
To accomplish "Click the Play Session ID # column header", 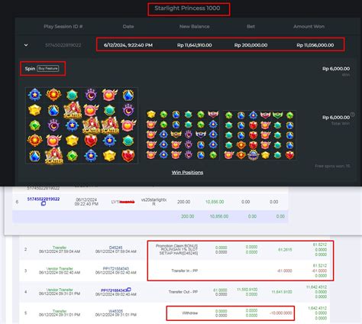I will click(63, 27).
